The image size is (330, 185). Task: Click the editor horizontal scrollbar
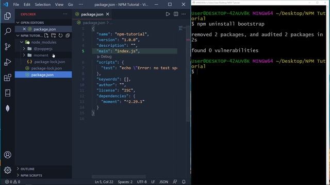point(119,177)
